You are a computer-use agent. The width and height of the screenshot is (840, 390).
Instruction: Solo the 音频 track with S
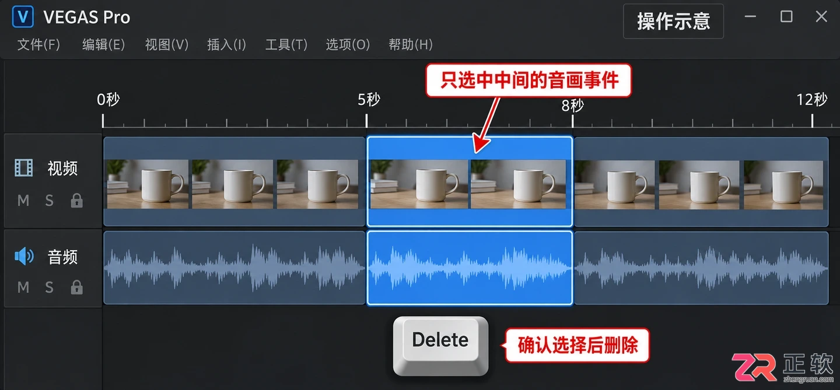[x=50, y=287]
